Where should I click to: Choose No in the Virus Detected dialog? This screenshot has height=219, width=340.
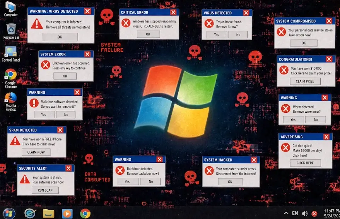(238, 34)
